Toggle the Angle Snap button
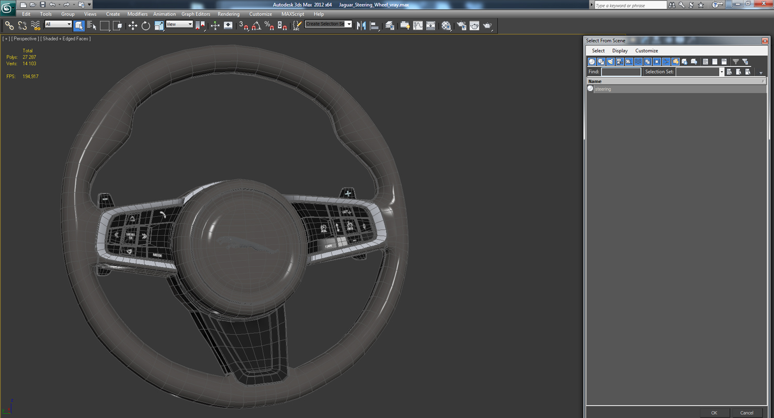774x418 pixels. click(x=256, y=26)
